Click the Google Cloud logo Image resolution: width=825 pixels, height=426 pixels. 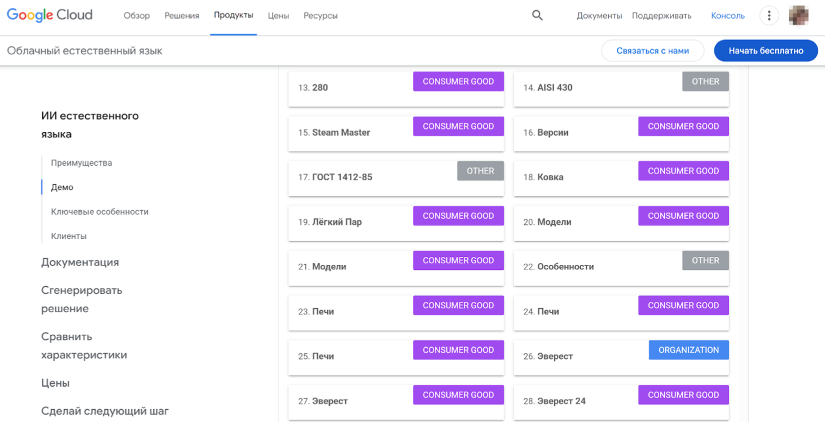click(50, 15)
